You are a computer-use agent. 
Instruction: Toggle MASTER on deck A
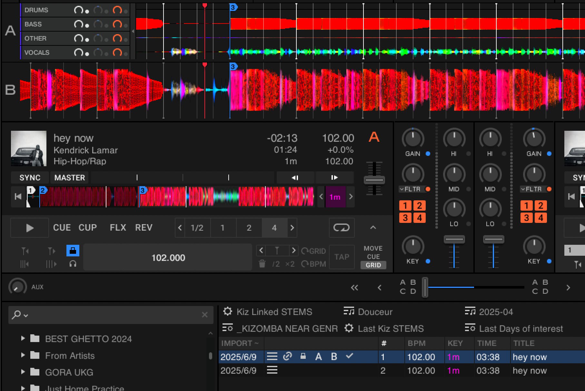70,177
